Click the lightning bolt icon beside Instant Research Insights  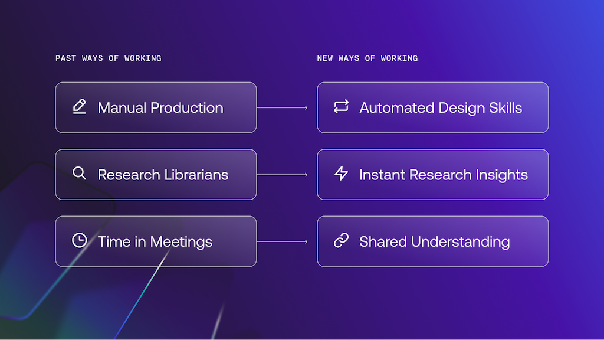342,174
